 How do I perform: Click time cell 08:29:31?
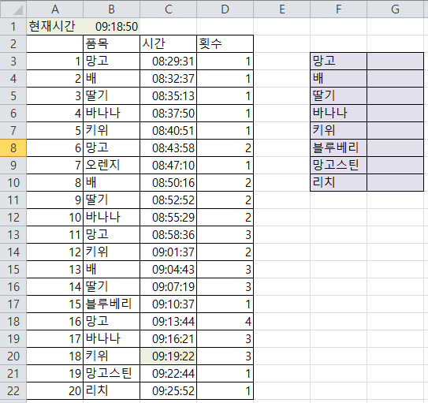pyautogui.click(x=168, y=62)
